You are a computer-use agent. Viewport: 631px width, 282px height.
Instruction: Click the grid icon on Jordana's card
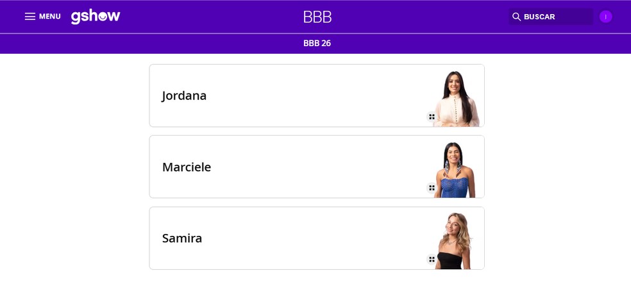click(x=432, y=117)
